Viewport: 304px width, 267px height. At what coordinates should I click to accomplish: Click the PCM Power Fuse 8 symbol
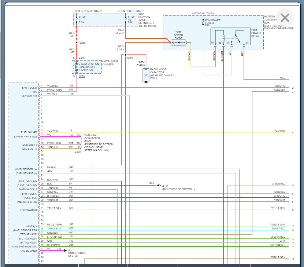(x=203, y=22)
